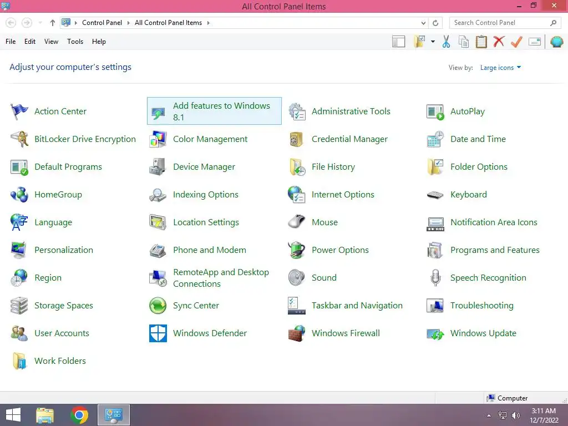This screenshot has height=426, width=568.
Task: Open the folder toolbar button dropdown arrow
Action: coord(433,42)
